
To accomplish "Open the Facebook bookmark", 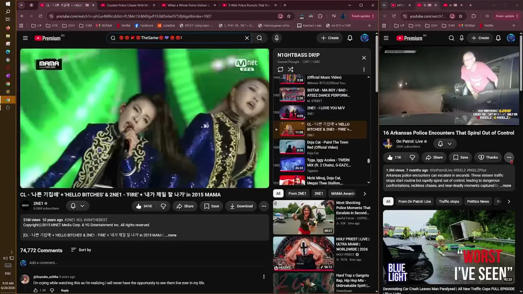I will tap(144, 25).
